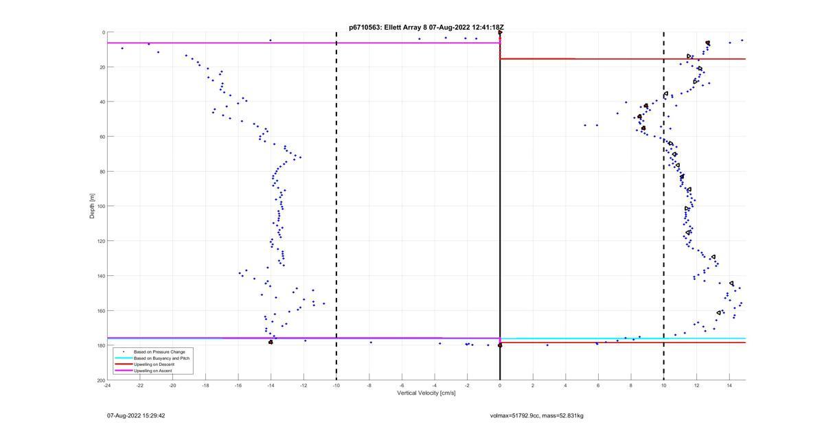Click the x-axis tick label '-8'

tap(369, 385)
